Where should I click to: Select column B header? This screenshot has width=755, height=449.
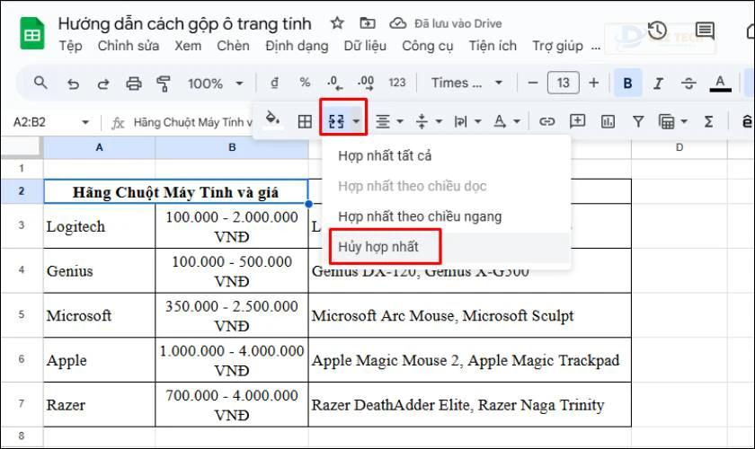coord(232,147)
